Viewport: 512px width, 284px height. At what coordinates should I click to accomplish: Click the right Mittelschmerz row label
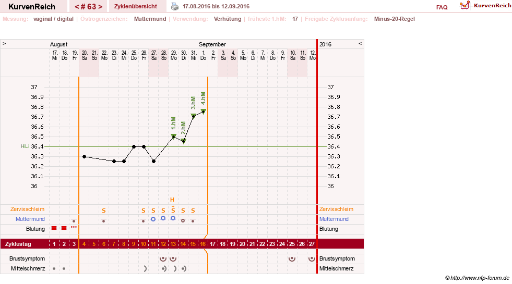point(336,269)
